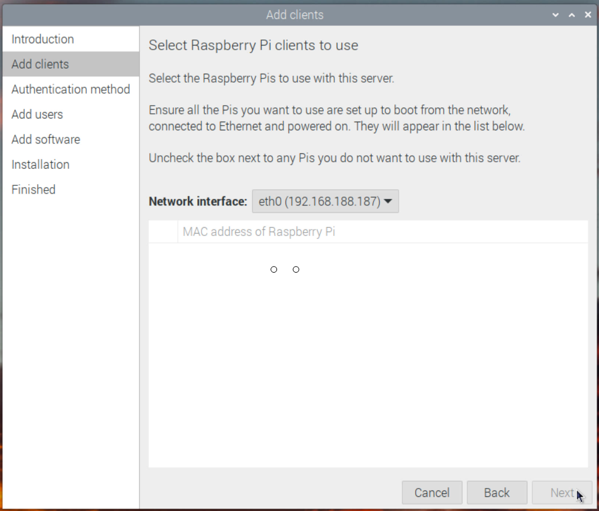
Task: Click the greyed-out Next button
Action: point(562,492)
